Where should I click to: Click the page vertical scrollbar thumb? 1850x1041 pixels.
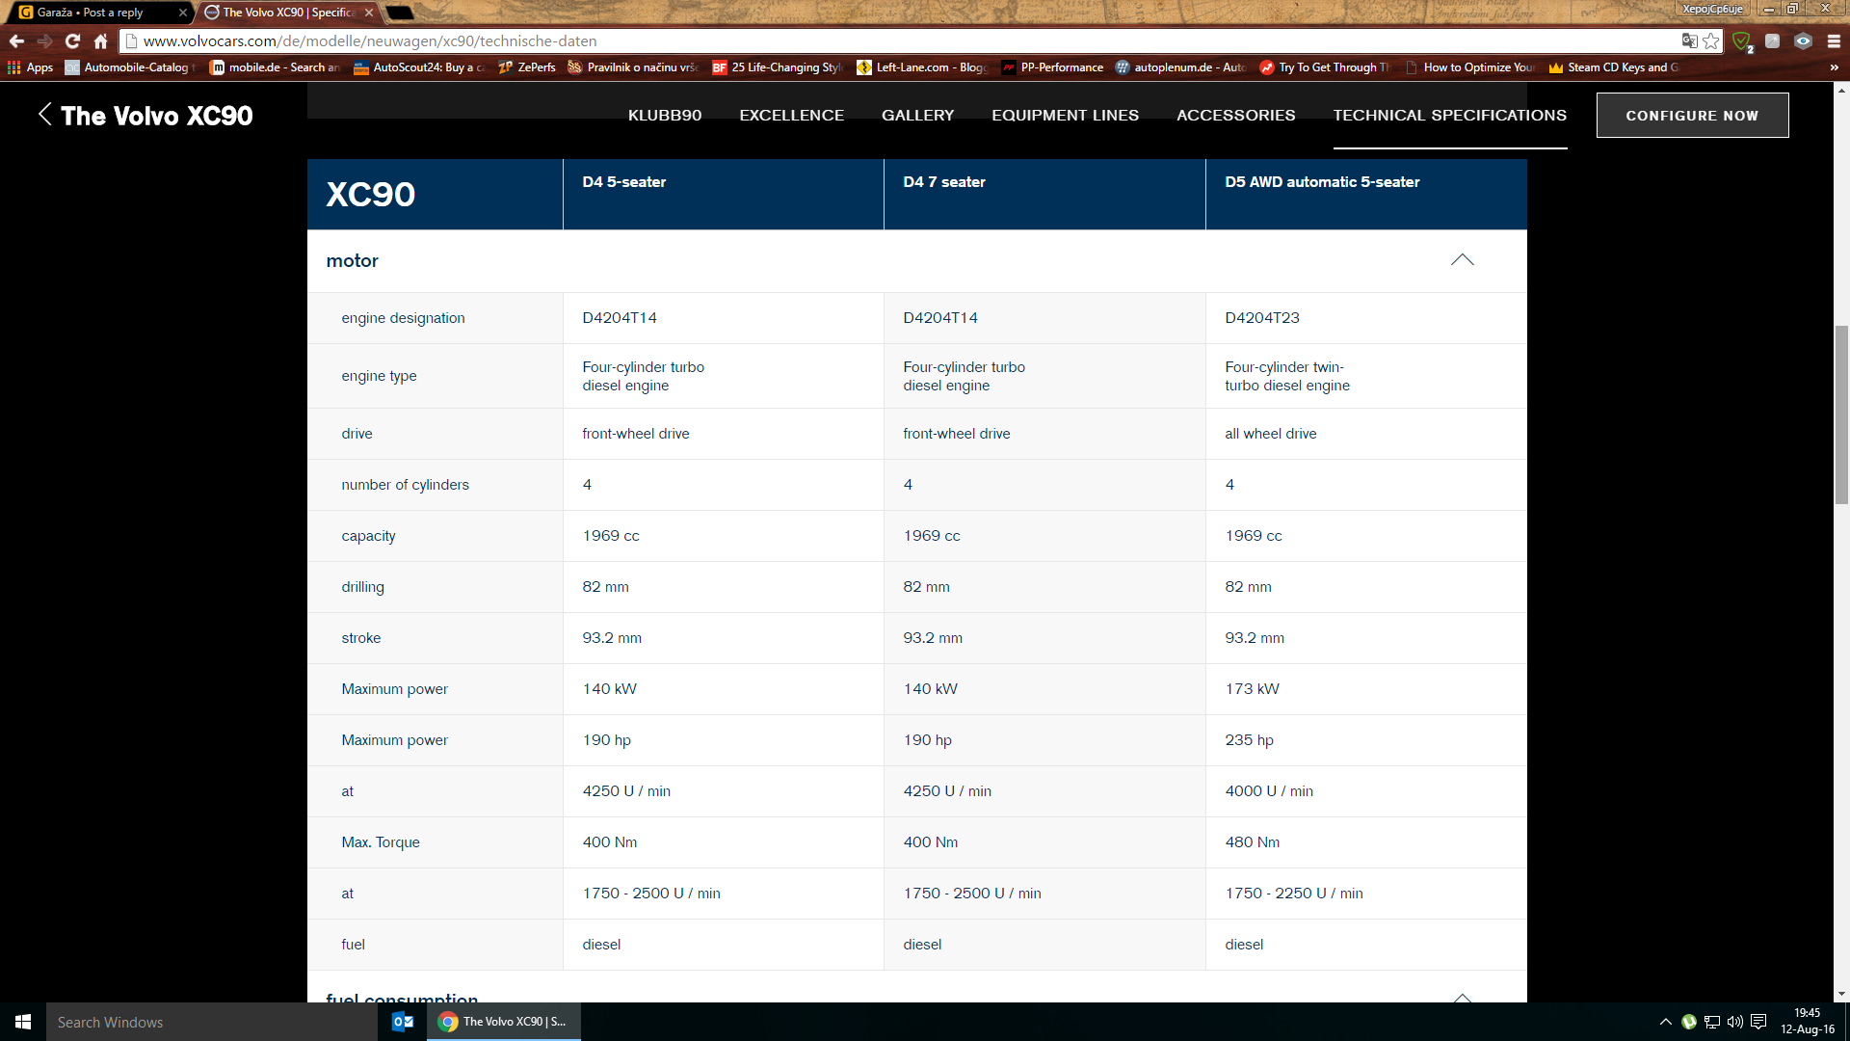point(1841,414)
